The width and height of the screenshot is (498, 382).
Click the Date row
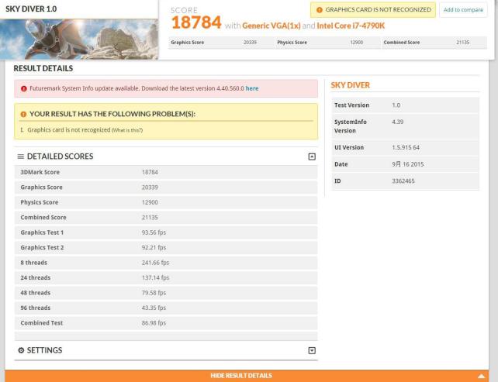(x=405, y=164)
